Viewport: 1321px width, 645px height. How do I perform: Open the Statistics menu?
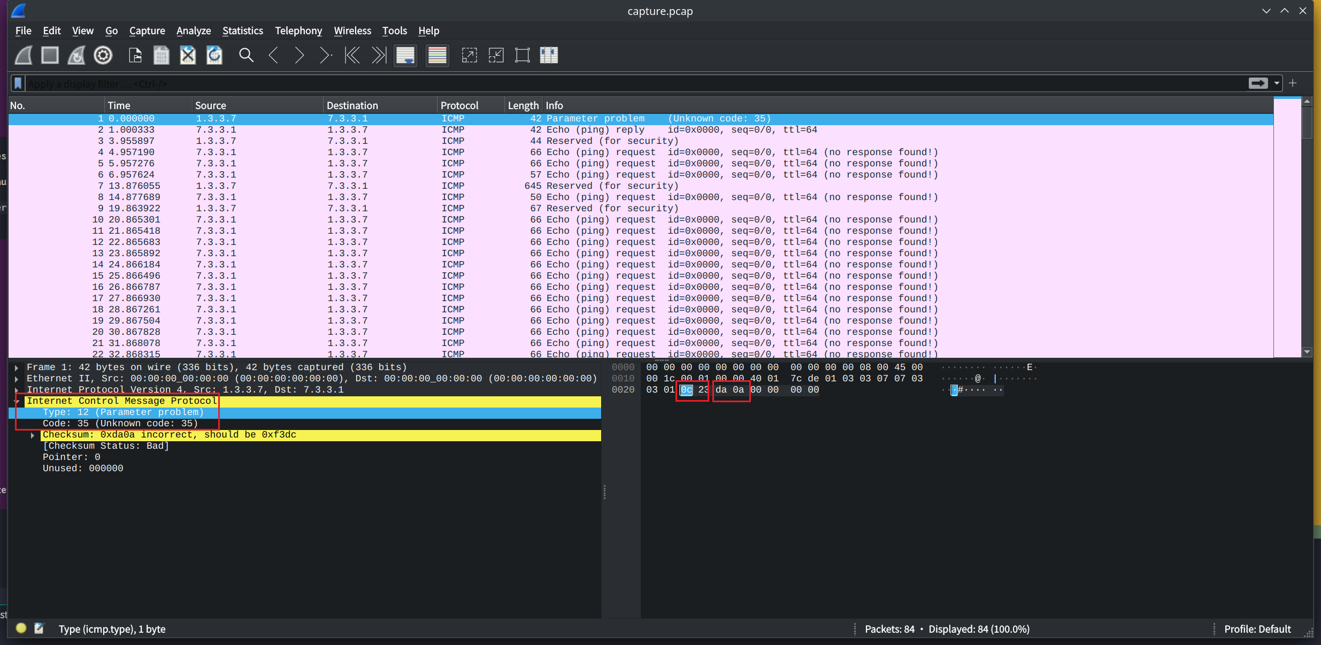242,30
